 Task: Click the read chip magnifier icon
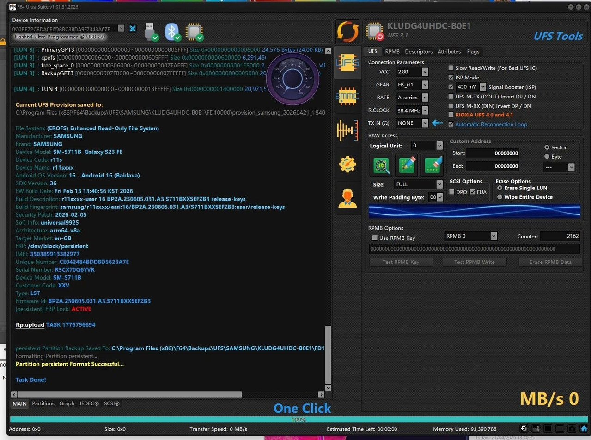382,165
